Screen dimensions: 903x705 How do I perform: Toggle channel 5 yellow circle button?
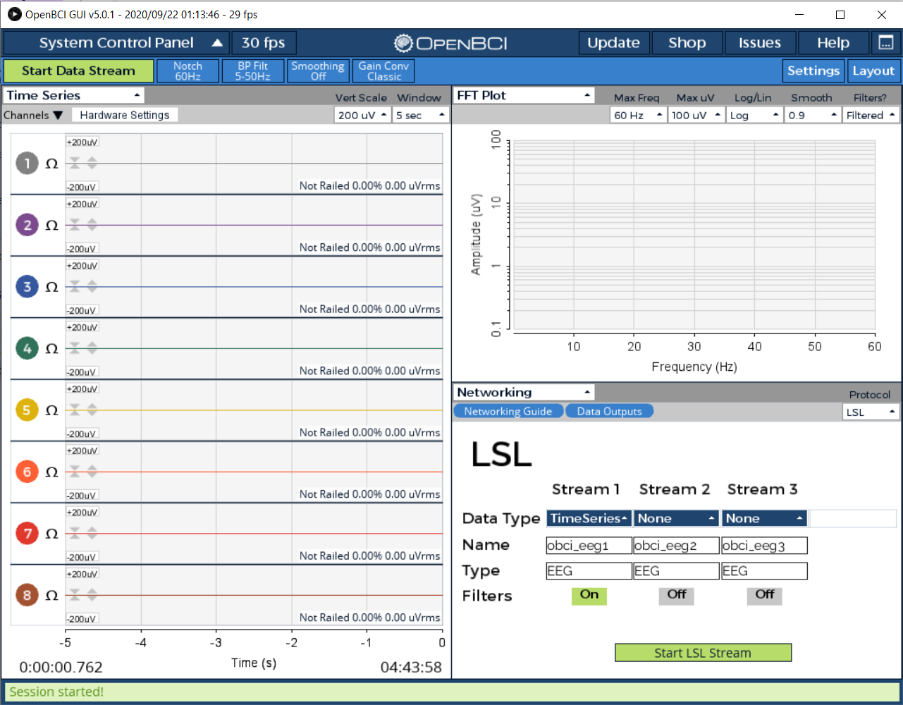(27, 410)
